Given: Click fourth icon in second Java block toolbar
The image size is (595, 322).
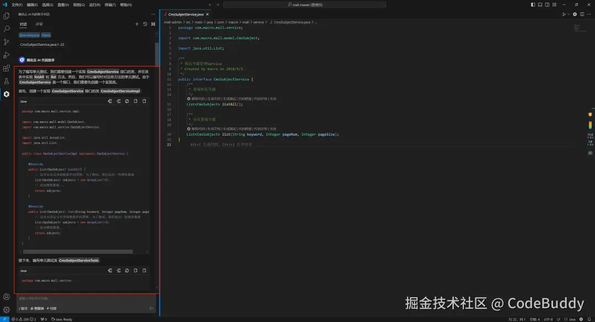Looking at the screenshot, I should point(136,271).
